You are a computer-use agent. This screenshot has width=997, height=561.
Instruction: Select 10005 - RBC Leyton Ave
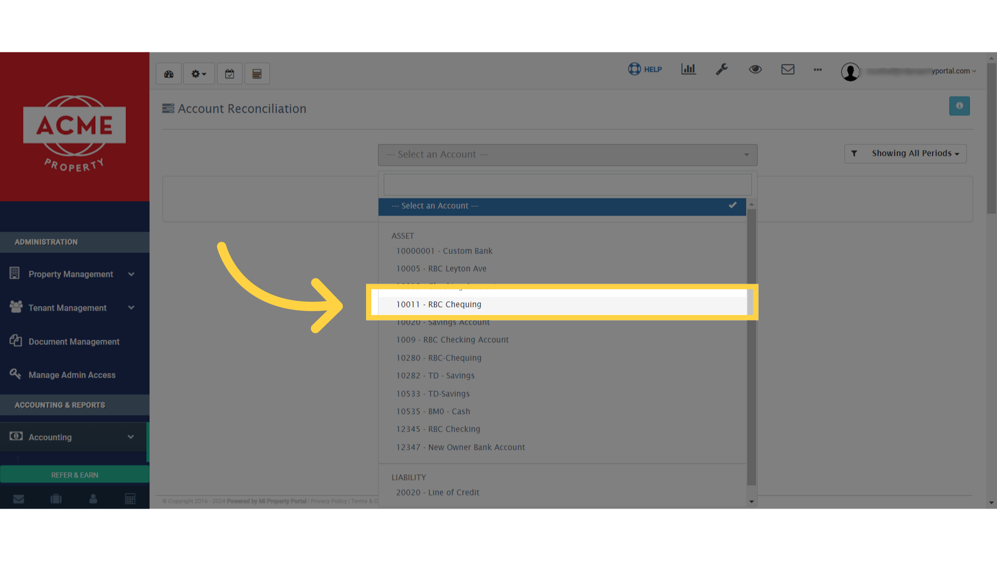tap(562, 269)
